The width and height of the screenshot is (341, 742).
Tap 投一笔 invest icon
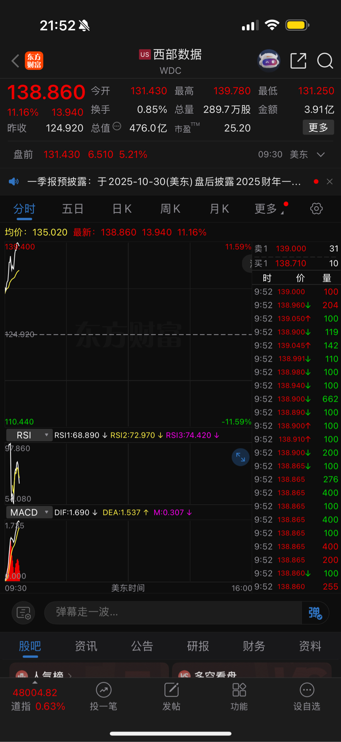tap(103, 690)
